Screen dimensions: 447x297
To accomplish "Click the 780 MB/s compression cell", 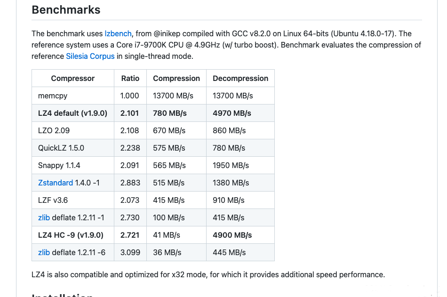I will [176, 113].
